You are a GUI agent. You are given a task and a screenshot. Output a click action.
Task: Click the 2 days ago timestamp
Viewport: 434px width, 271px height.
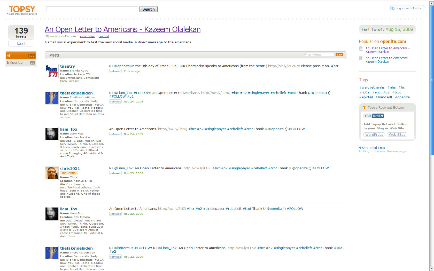pyautogui.click(x=132, y=71)
